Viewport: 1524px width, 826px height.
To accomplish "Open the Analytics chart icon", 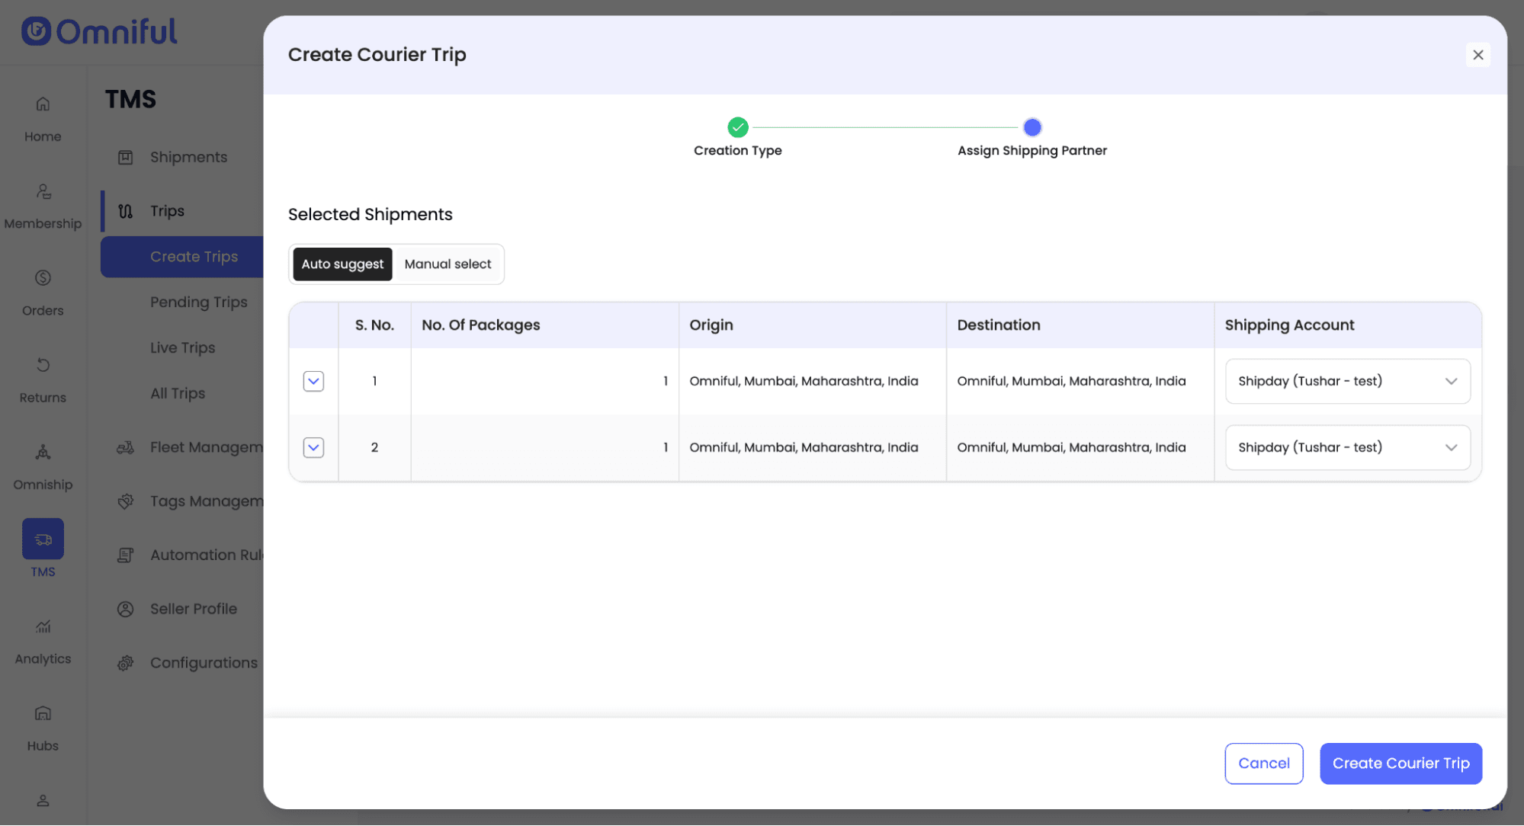I will 43,626.
